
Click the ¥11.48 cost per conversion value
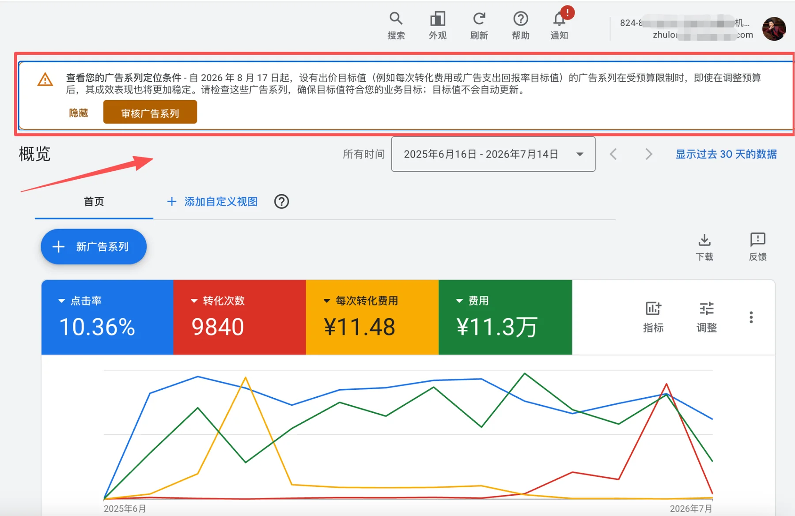click(360, 327)
